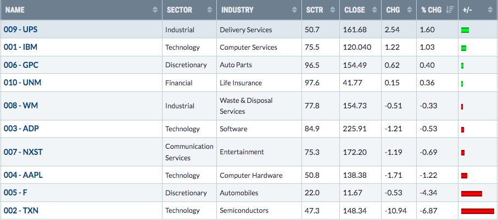Toggle sort icon on INDUSTRY column
498x220 pixels.
[x=294, y=10]
